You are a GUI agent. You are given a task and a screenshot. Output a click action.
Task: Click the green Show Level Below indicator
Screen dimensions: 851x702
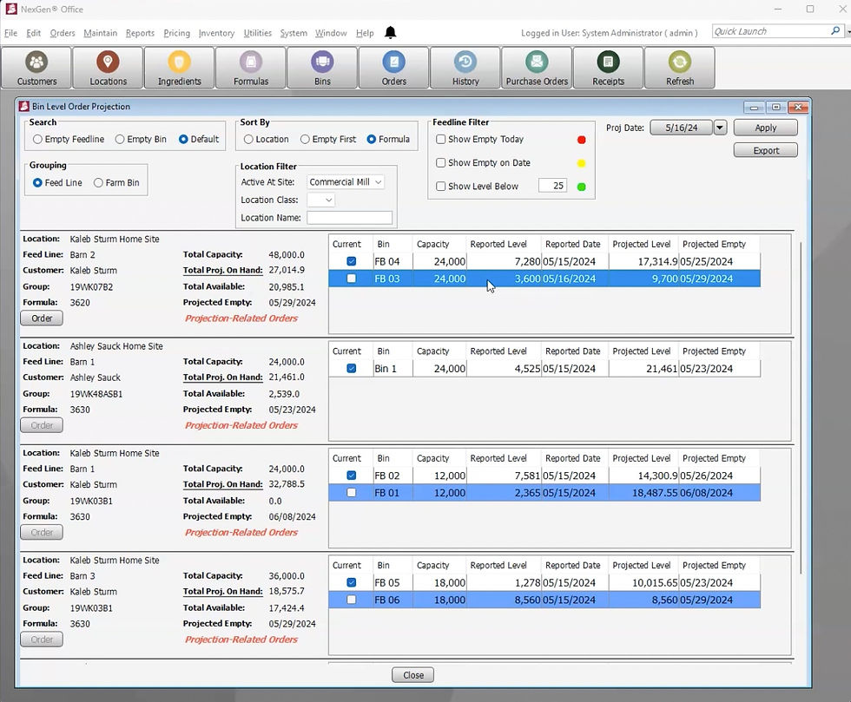[581, 187]
